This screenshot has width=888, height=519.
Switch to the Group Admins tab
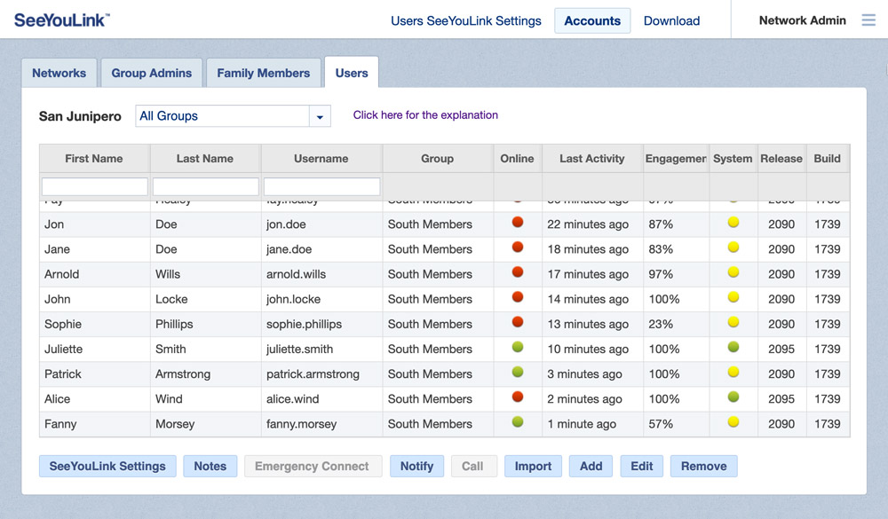point(151,73)
